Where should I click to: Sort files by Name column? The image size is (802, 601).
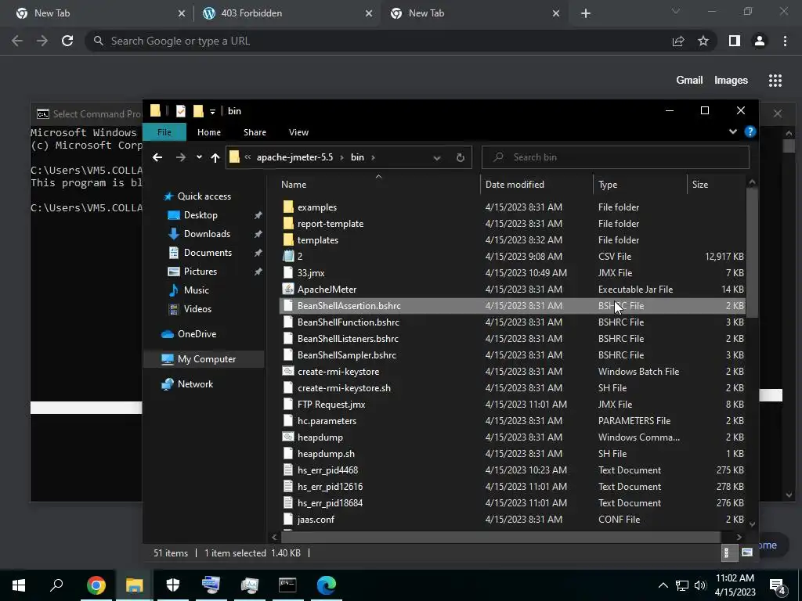click(378, 185)
